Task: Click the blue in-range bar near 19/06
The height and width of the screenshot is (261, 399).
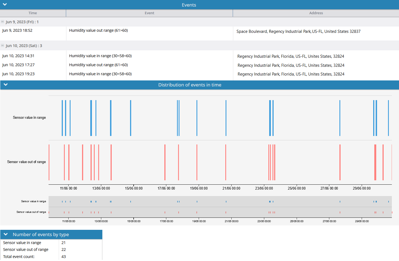Action: coord(197,118)
